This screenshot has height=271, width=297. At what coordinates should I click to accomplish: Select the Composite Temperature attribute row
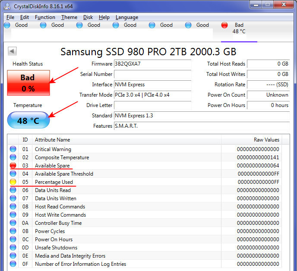(x=145, y=158)
